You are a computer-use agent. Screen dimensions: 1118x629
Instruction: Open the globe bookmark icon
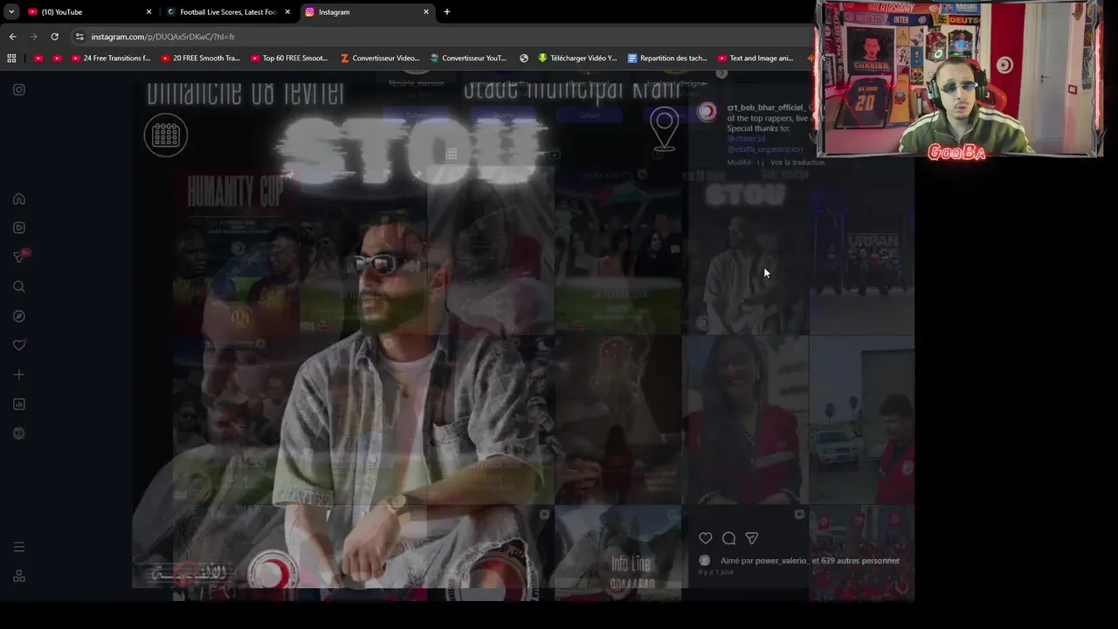524,59
